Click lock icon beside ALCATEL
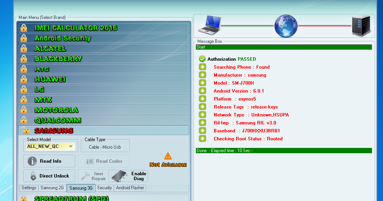Image resolution: width=383 pixels, height=201 pixels. 24,49
